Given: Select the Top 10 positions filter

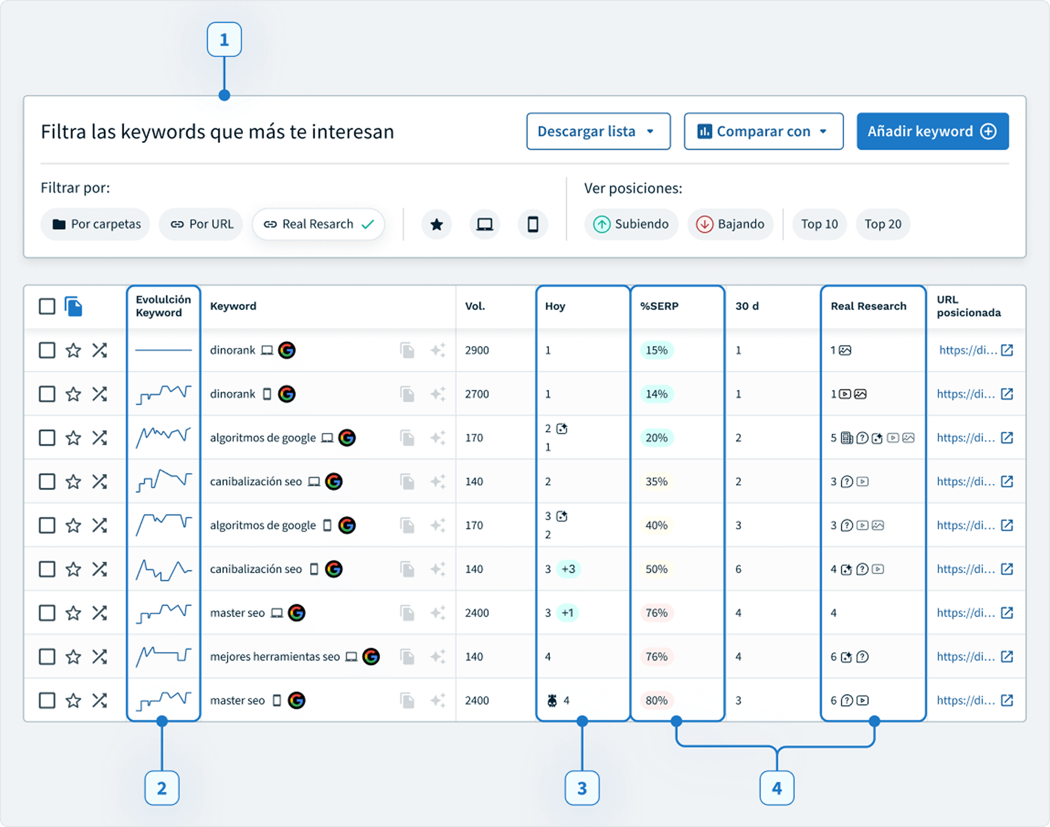Looking at the screenshot, I should point(819,224).
